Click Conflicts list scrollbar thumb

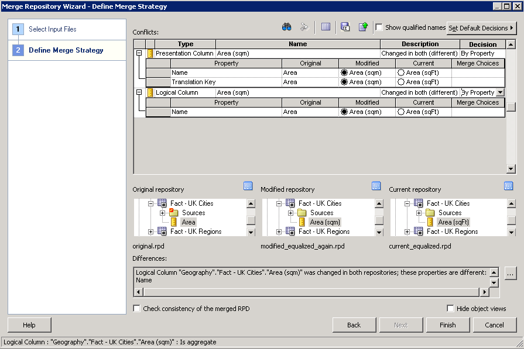(x=511, y=107)
